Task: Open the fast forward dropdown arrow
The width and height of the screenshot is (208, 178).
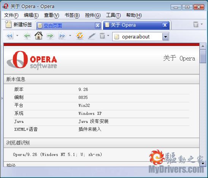Action: 70,35
